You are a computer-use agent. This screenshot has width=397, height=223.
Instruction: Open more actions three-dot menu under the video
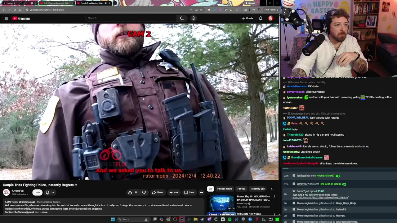coord(201,192)
